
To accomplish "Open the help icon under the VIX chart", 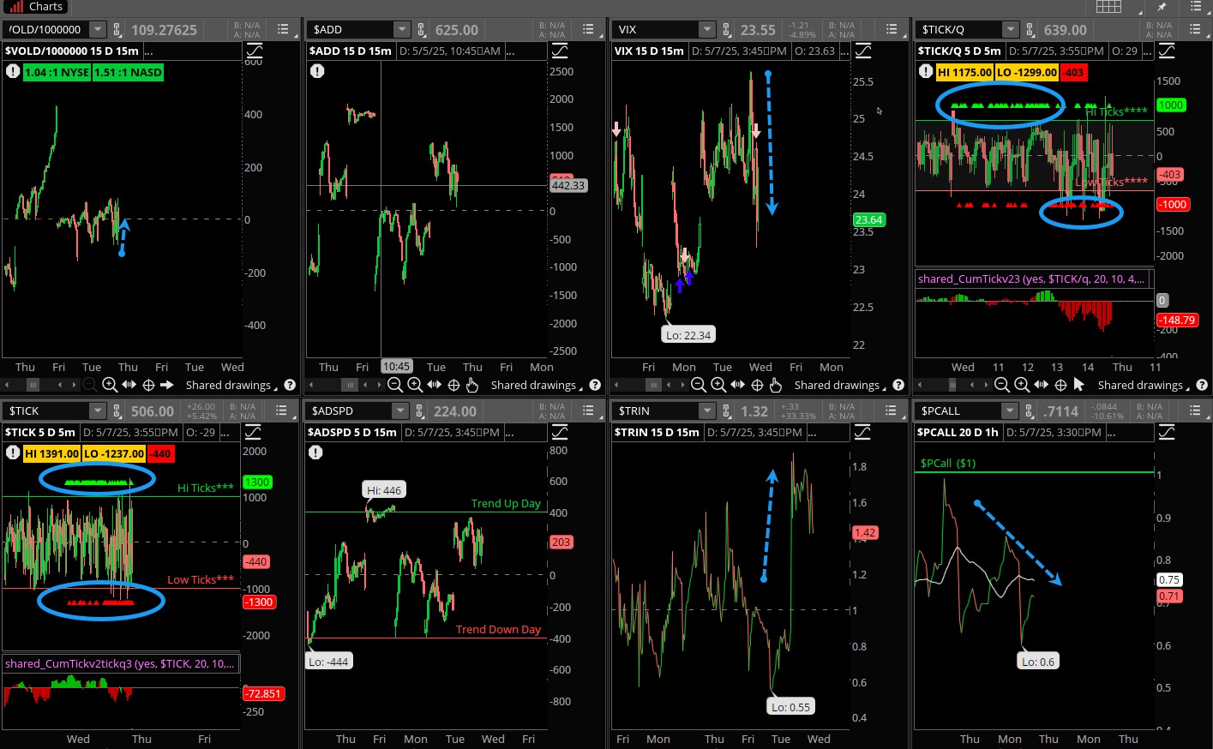I will pos(898,385).
